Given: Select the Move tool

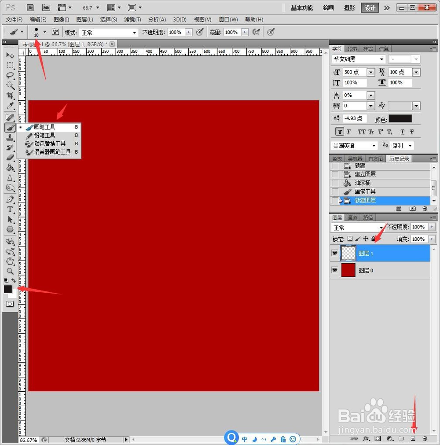Looking at the screenshot, I should (x=10, y=55).
